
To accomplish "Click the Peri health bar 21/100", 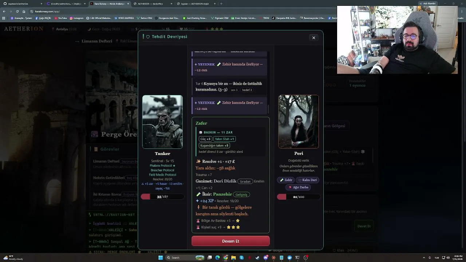I will coord(299,196).
